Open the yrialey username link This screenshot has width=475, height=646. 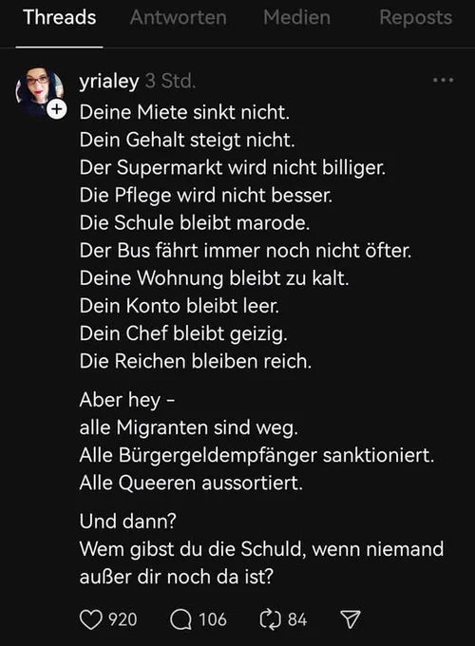click(x=109, y=81)
